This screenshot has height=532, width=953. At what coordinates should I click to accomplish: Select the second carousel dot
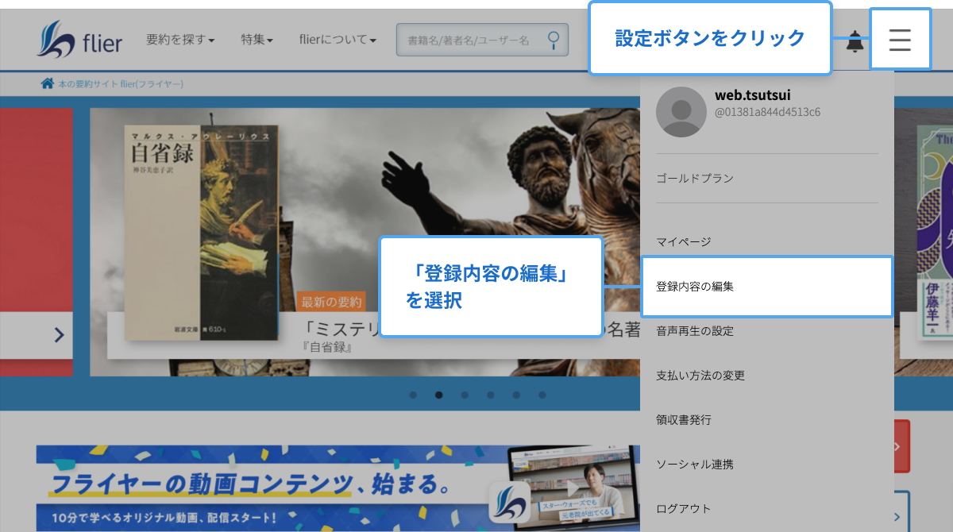tap(438, 395)
